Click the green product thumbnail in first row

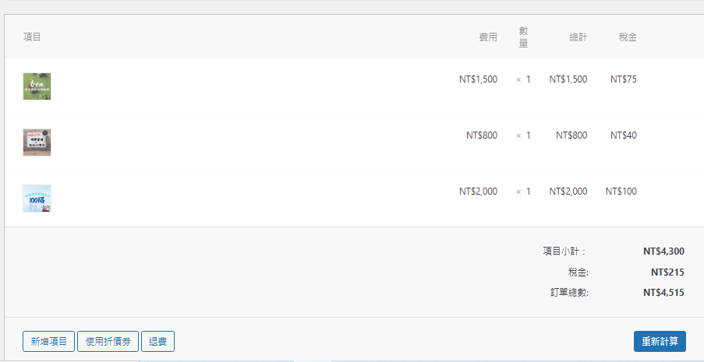coord(37,86)
